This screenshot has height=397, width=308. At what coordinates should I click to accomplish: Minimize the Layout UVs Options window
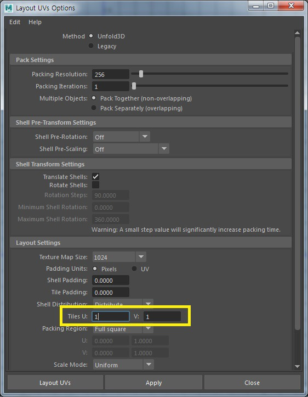pos(256,6)
